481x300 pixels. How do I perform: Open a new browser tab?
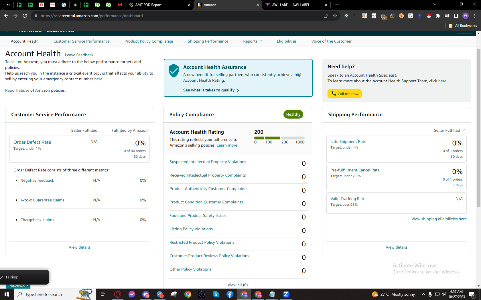click(337, 5)
